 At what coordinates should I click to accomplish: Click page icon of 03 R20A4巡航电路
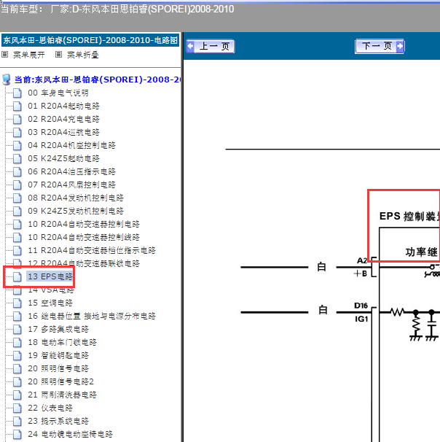[17, 133]
